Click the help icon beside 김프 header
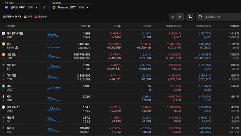241x136 pixels. coord(119,26)
